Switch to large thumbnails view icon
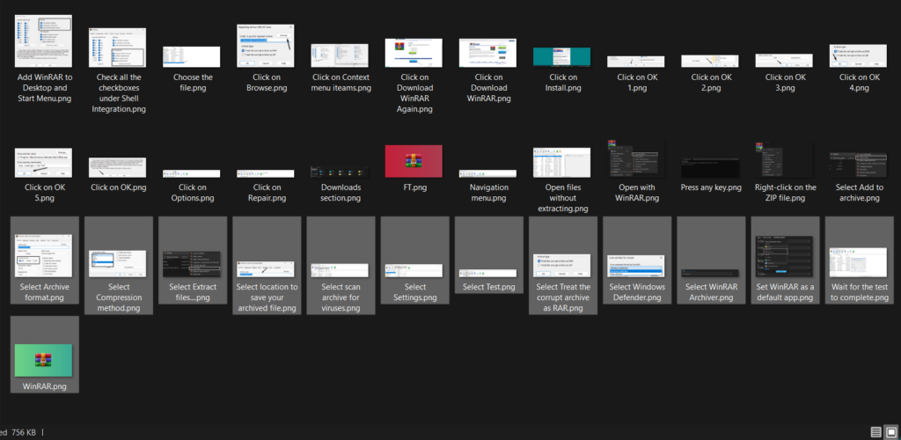This screenshot has height=440, width=901. point(890,431)
